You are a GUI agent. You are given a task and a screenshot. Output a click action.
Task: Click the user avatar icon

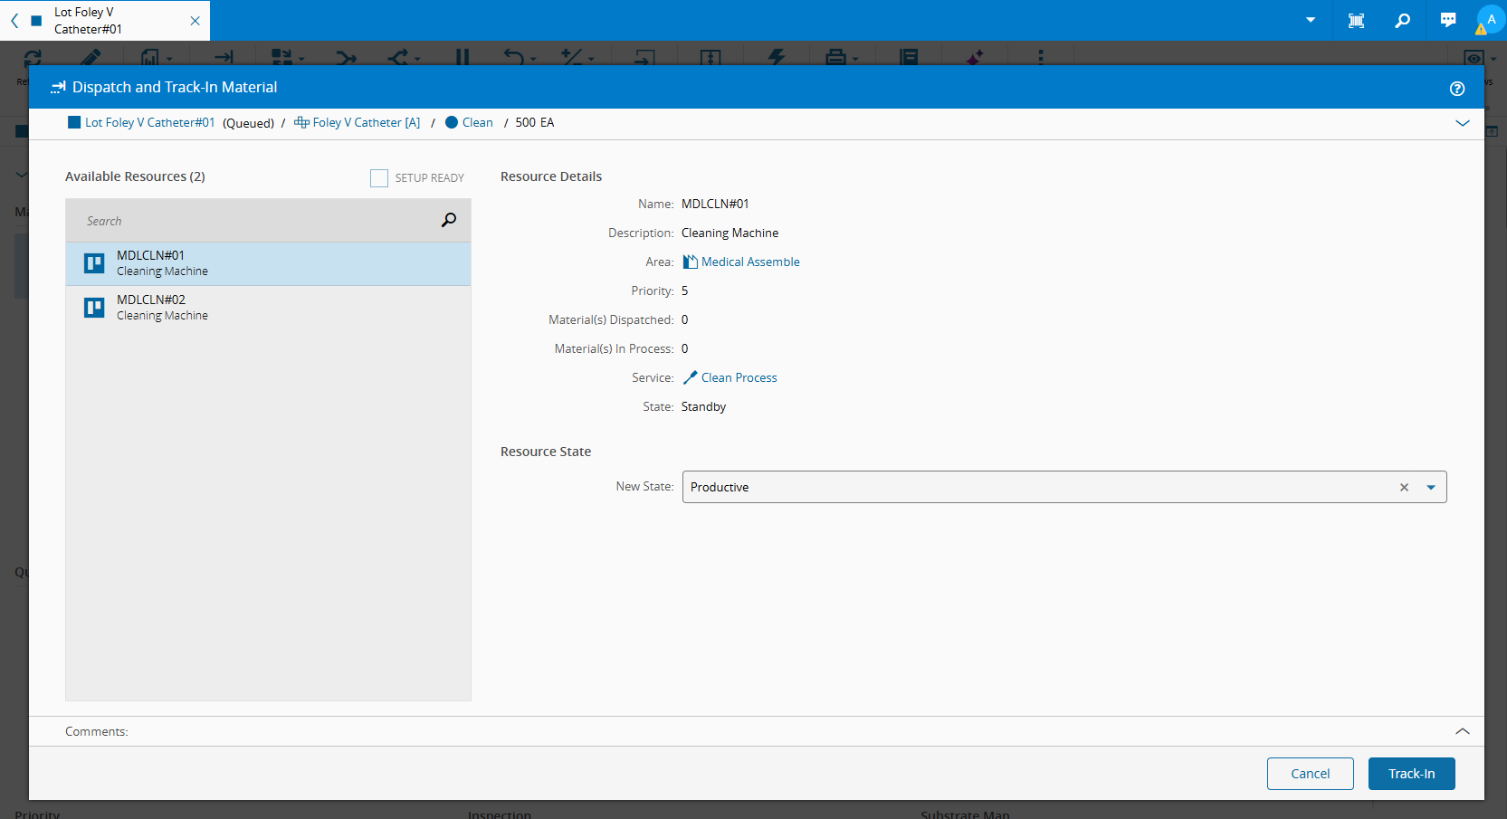click(x=1491, y=20)
